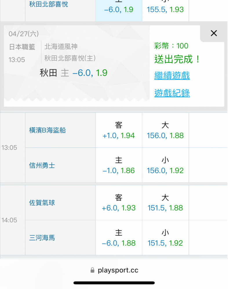Image resolution: width=228 pixels, height=289 pixels.
Task: Click the 繼續遊戲 link
Action: pyautogui.click(x=172, y=76)
